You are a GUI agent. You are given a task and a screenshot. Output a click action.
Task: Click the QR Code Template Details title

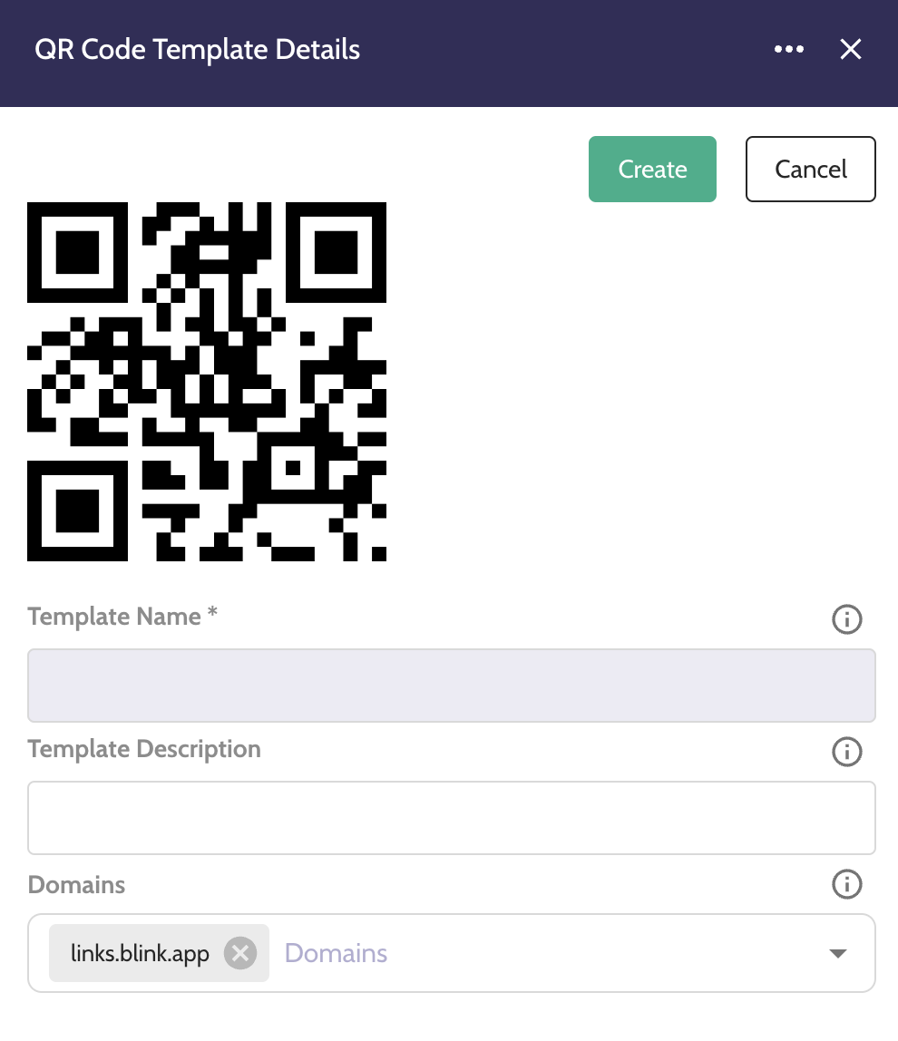(x=197, y=50)
